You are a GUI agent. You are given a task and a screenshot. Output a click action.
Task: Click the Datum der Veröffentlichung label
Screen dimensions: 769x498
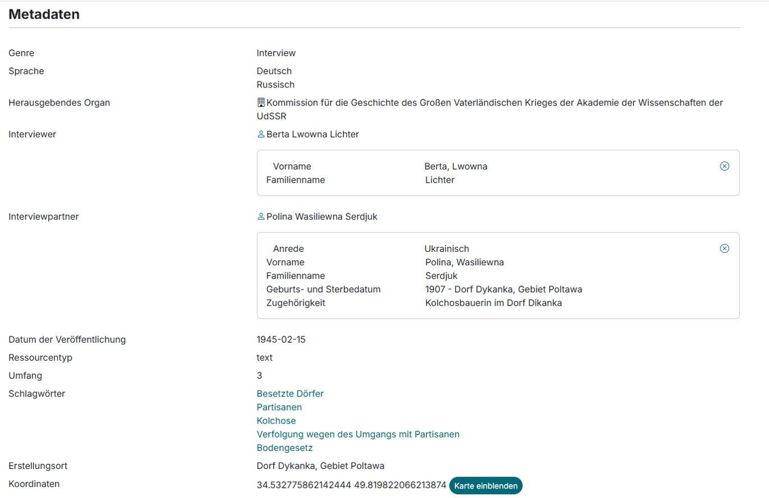[67, 339]
